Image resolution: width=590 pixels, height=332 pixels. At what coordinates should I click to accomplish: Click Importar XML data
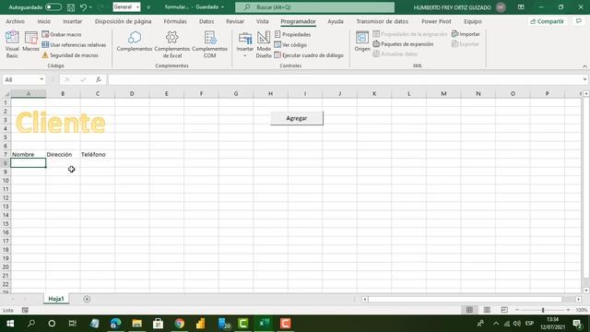(x=466, y=34)
